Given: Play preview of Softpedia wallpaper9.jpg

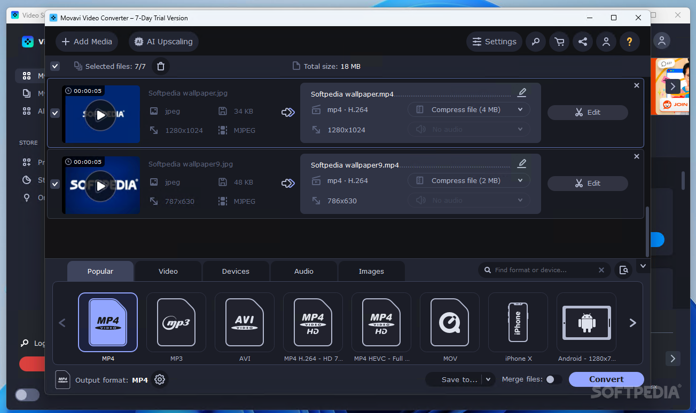Looking at the screenshot, I should 100,186.
